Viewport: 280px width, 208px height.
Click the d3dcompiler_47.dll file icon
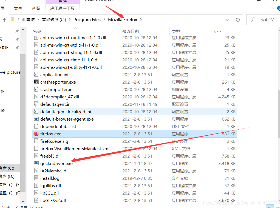click(x=36, y=97)
